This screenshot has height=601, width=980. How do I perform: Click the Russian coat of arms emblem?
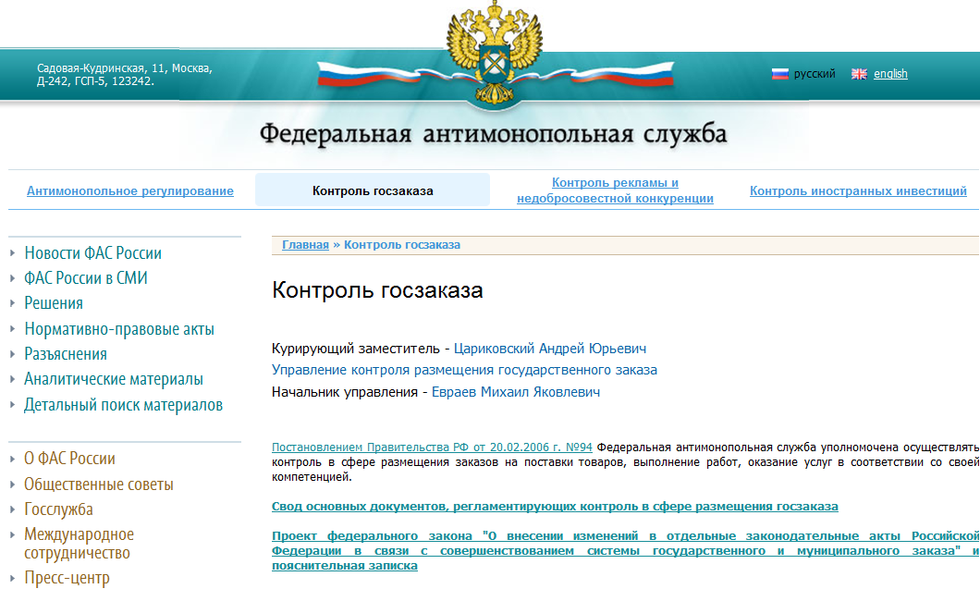point(495,53)
